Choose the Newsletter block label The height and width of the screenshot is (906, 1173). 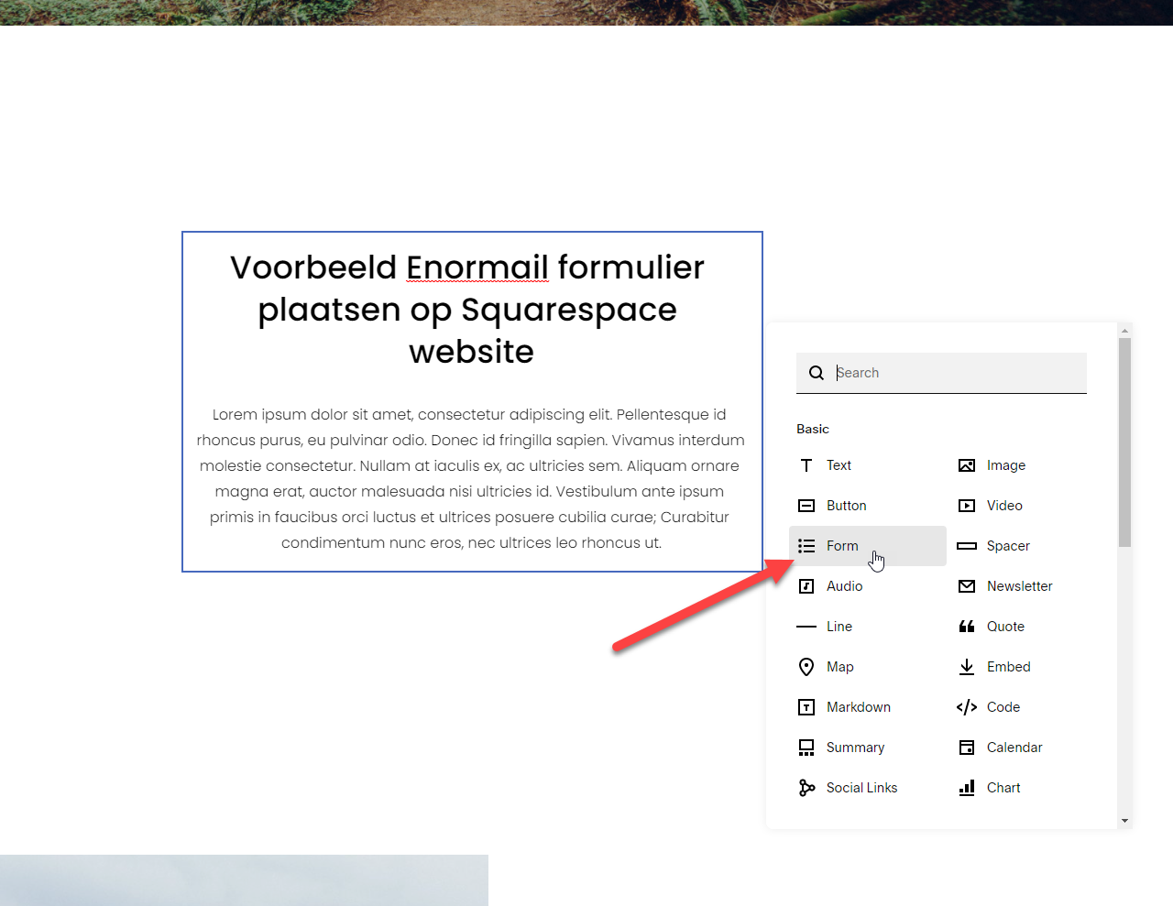(1020, 586)
